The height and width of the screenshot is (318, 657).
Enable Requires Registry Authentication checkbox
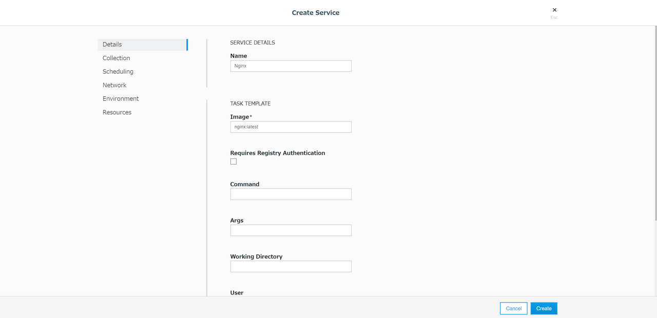point(234,162)
